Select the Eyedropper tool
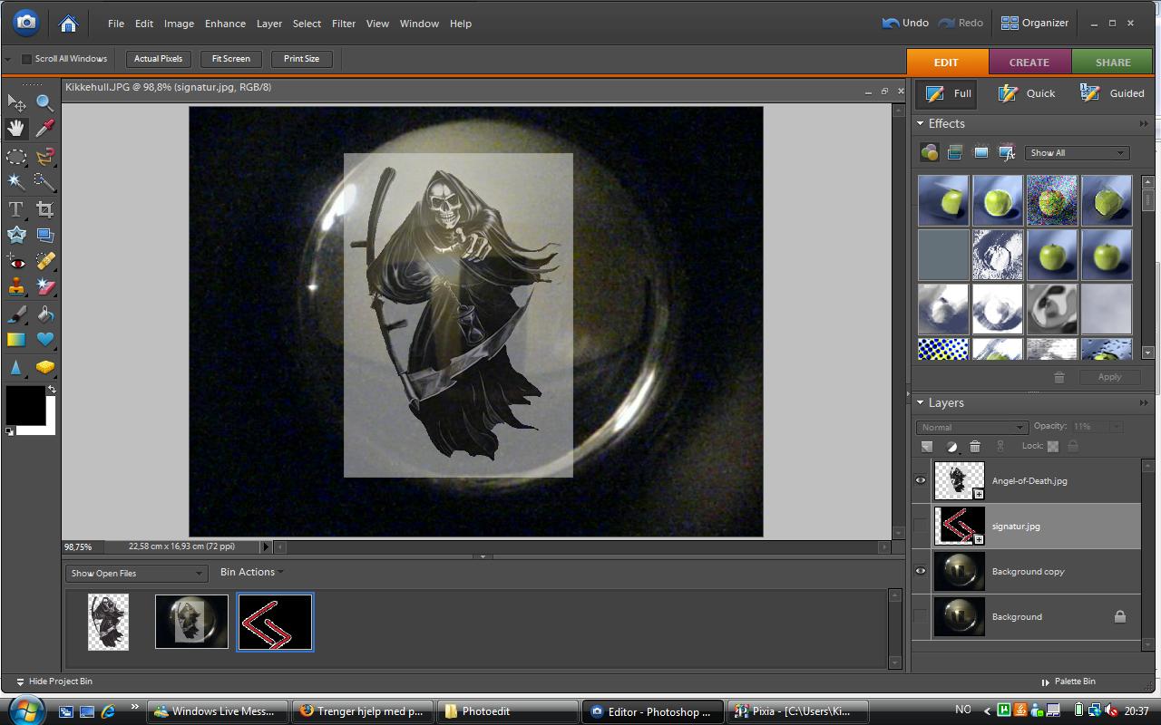Viewport: 1161px width, 725px height. point(44,129)
